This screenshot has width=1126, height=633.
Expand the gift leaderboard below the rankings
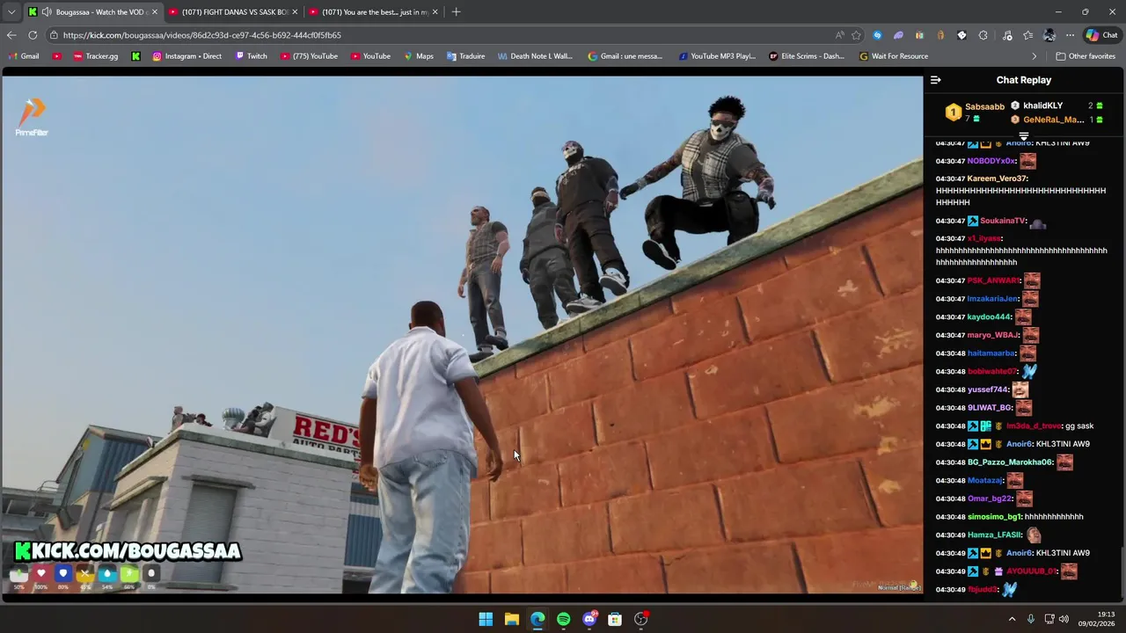point(1024,136)
